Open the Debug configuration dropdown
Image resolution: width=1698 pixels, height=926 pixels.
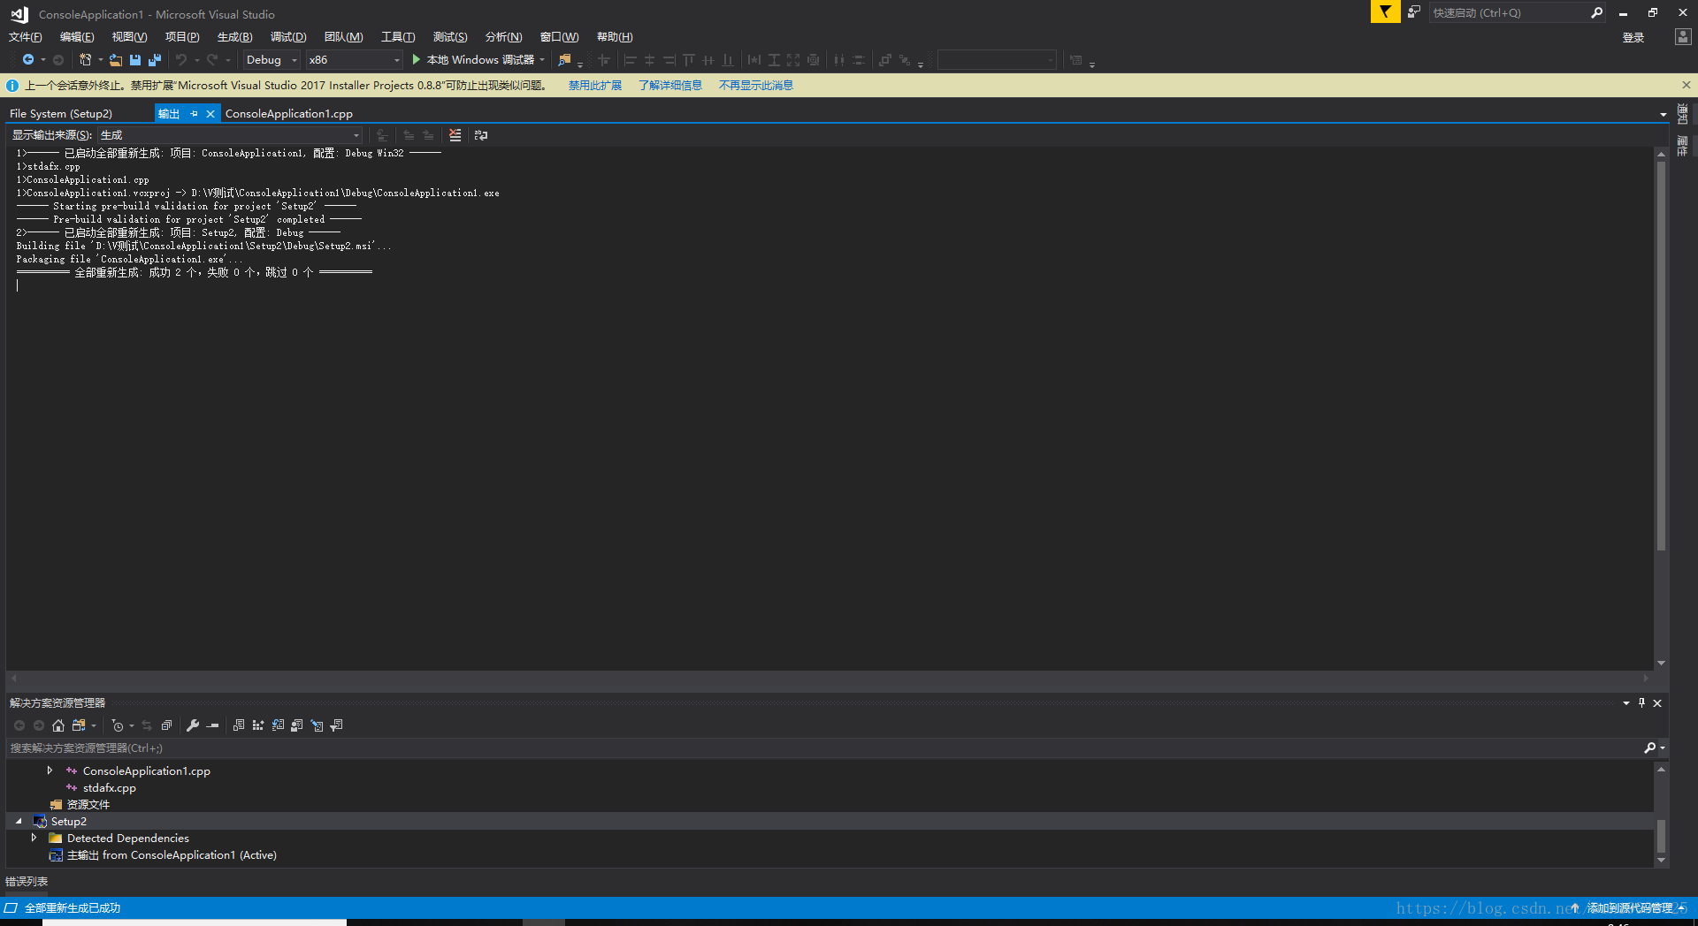[x=272, y=60]
